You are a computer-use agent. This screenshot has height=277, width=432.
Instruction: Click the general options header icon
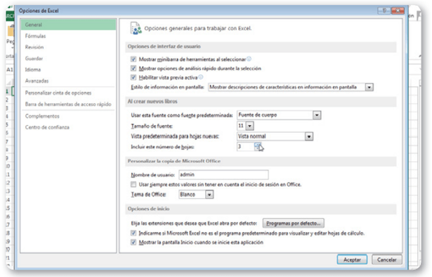tap(136, 28)
